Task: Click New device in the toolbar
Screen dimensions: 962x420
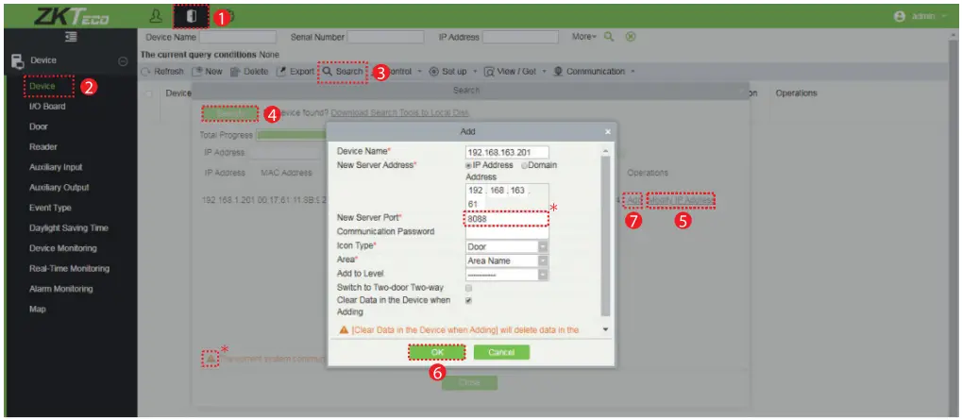Action: 208,72
